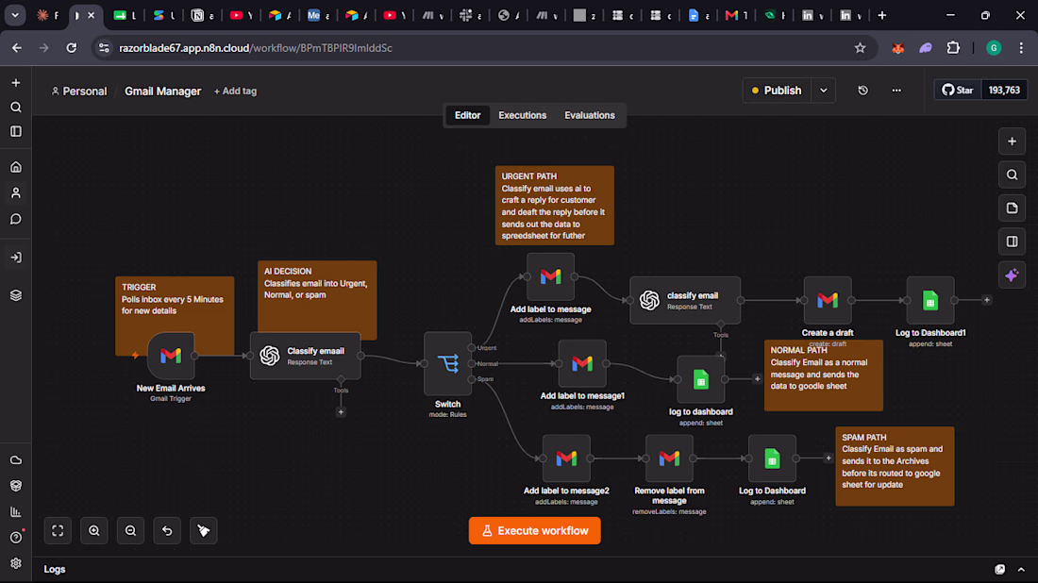Screen dimensions: 1038x583
Task: Click the GitHub Star button
Action: 958,90
